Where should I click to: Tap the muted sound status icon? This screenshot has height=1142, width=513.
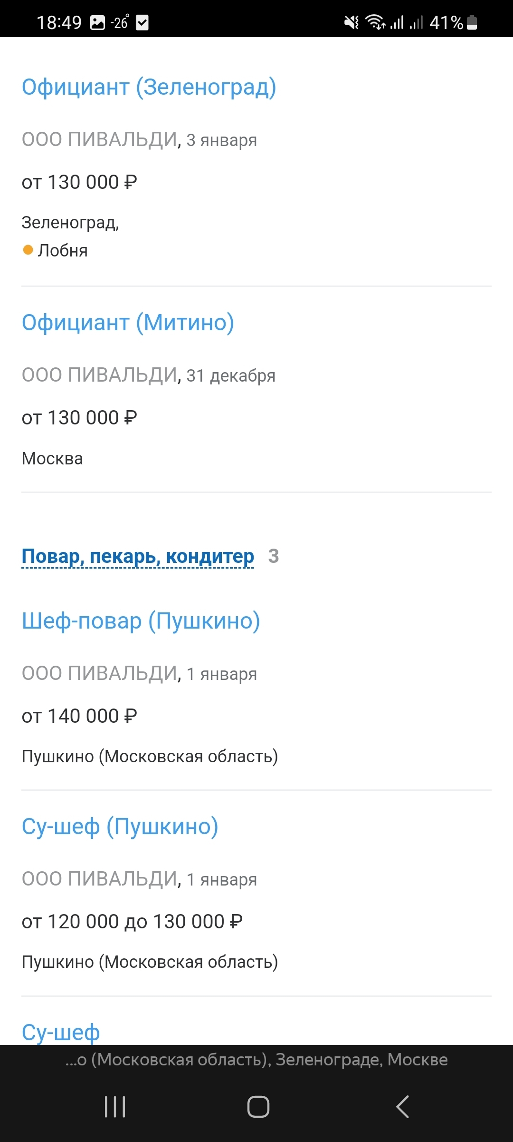point(351,22)
